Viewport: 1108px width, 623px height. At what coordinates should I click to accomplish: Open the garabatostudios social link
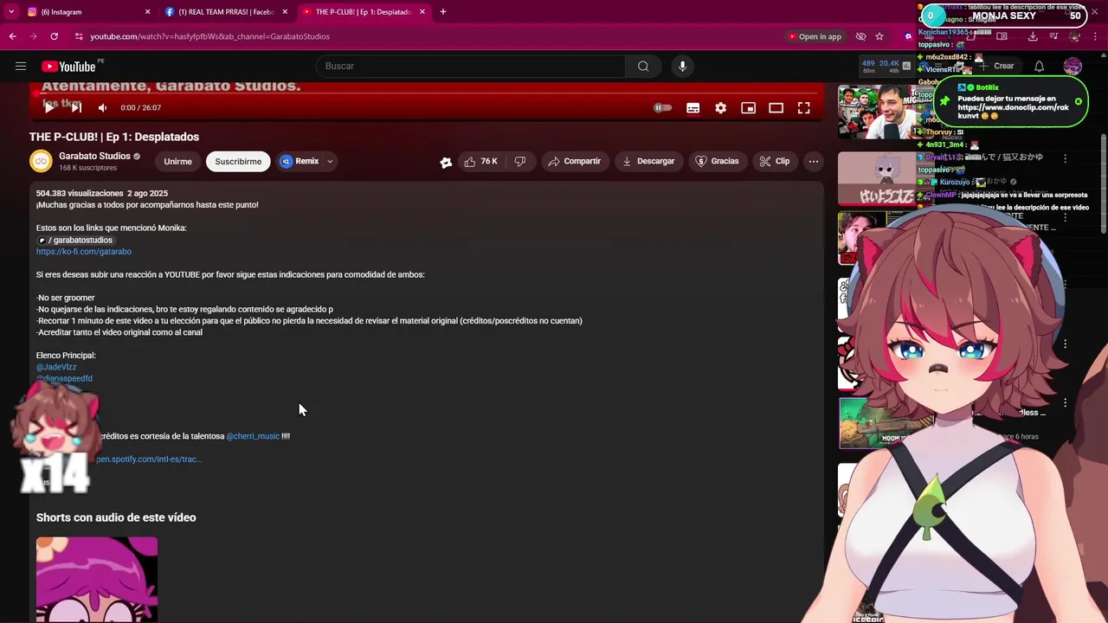tap(75, 240)
